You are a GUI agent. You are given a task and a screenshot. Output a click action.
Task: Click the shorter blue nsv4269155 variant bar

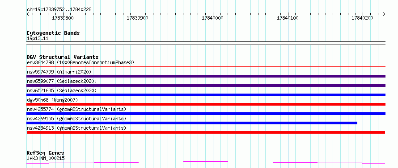coord(192,123)
